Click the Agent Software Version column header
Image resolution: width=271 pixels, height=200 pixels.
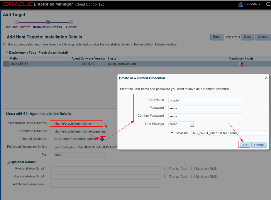tap(88, 58)
